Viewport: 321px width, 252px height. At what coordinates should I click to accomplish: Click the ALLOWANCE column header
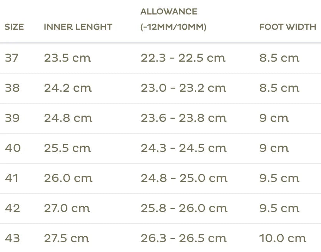(x=174, y=19)
